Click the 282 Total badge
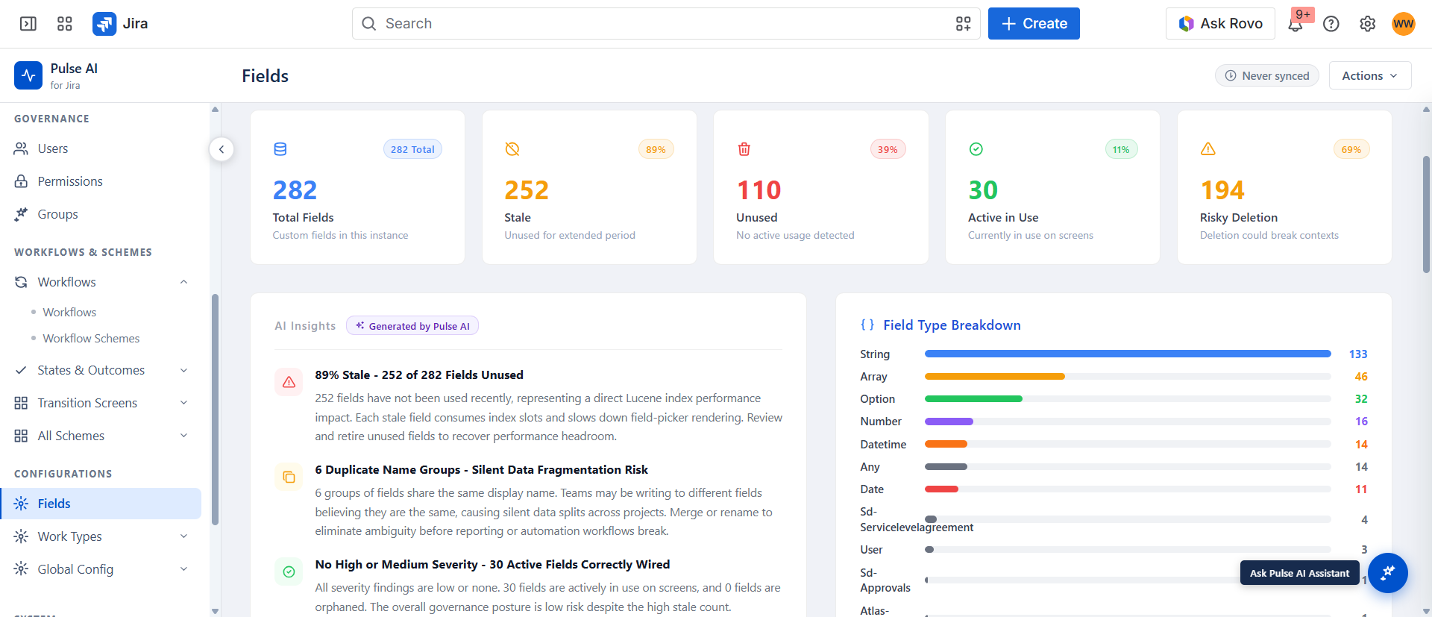1432x617 pixels. [412, 149]
